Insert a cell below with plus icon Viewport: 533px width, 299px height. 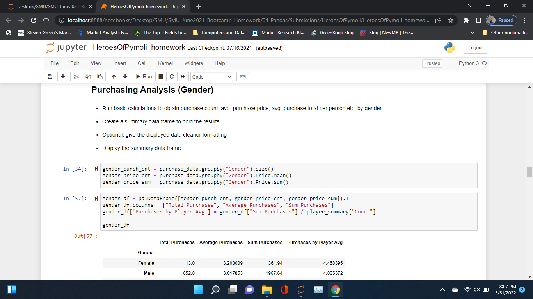click(x=63, y=77)
